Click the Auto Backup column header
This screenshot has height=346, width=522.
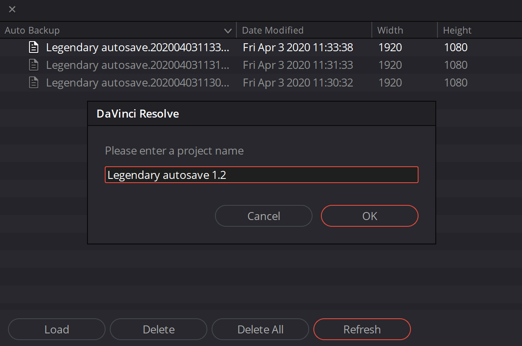coord(32,30)
